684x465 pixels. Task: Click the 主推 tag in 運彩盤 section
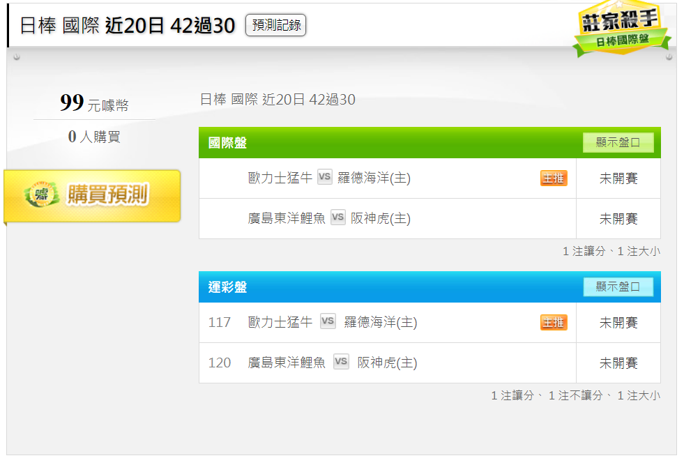[x=554, y=322]
